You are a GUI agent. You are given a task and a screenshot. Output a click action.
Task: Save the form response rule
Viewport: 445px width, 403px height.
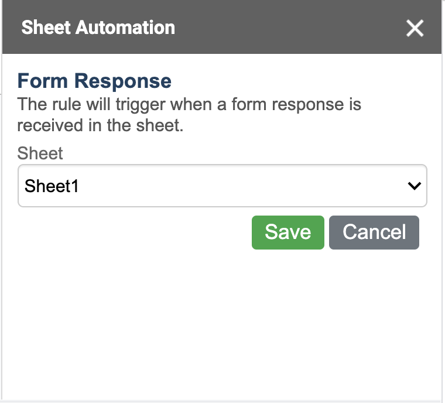point(287,233)
